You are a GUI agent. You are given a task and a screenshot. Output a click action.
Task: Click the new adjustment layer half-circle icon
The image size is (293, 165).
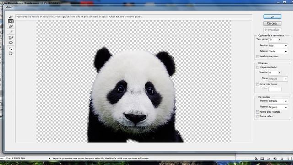(x=275, y=159)
